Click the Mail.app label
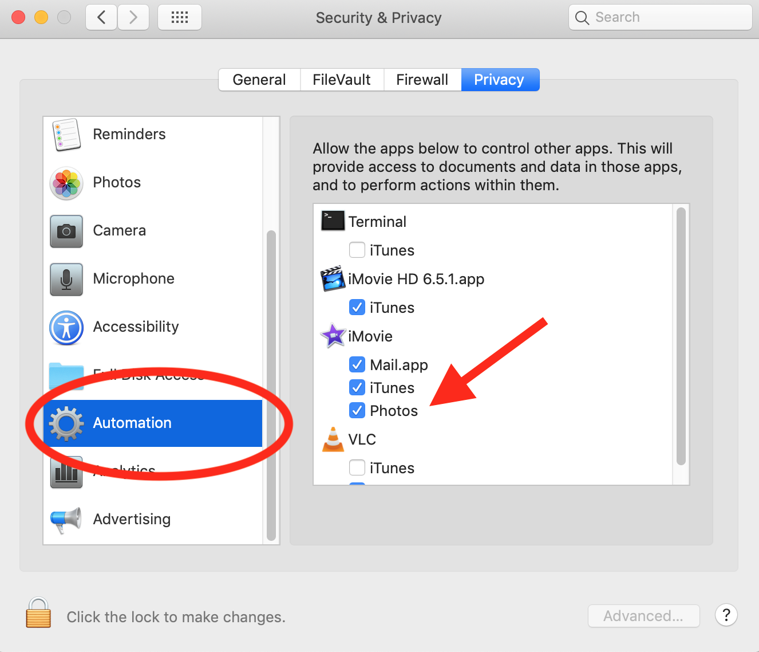The height and width of the screenshot is (652, 759). (x=399, y=365)
